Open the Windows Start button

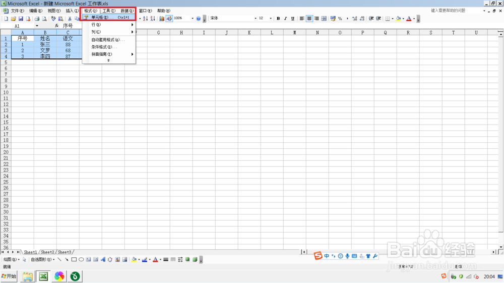(x=9, y=276)
